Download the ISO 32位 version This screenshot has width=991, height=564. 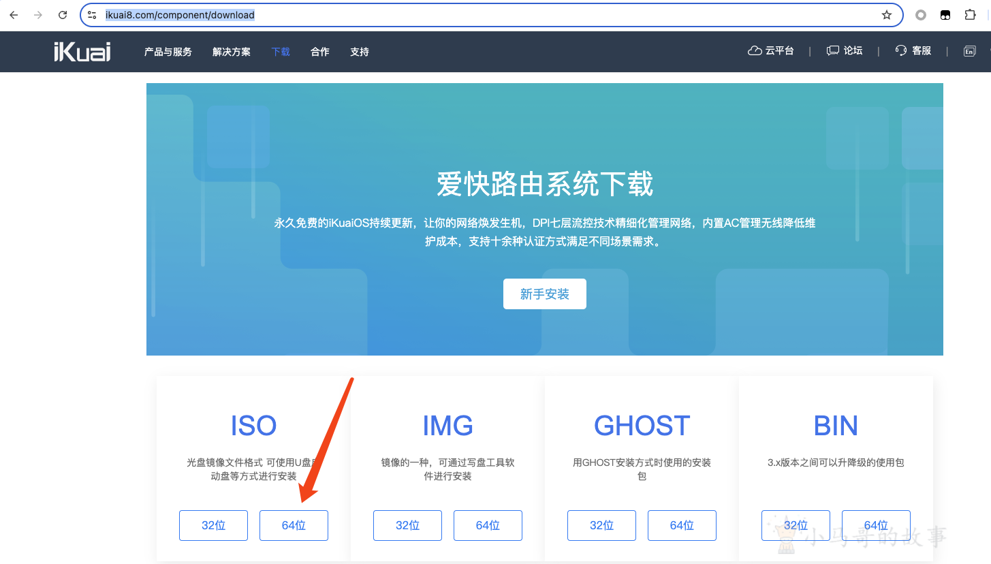pyautogui.click(x=213, y=525)
